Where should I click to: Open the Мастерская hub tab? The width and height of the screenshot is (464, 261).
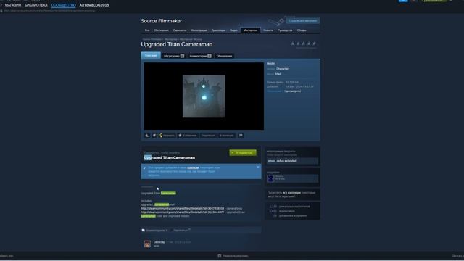pos(250,30)
